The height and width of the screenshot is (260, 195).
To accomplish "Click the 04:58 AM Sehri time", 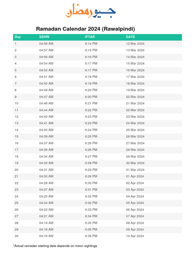I will [46, 44].
